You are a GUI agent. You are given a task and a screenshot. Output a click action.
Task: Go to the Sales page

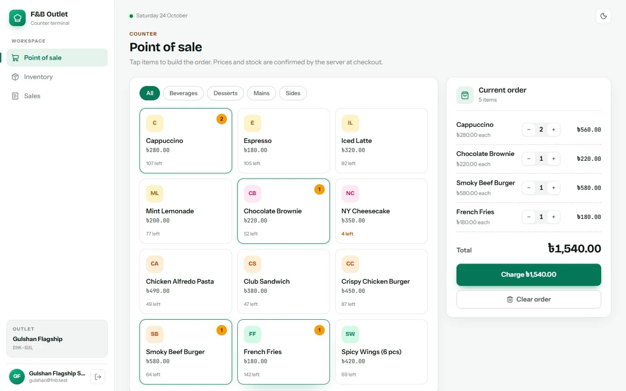[x=57, y=96]
